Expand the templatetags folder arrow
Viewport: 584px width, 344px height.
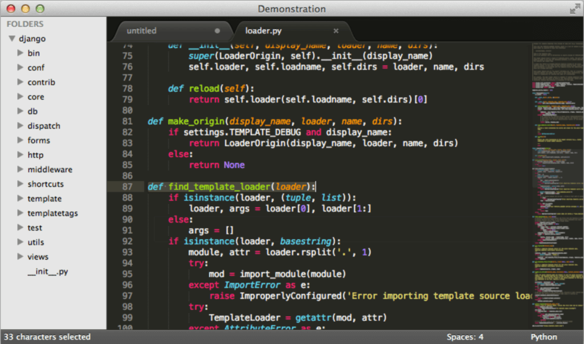tap(21, 213)
